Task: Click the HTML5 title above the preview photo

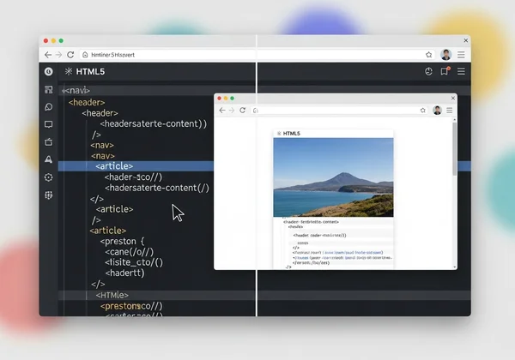Action: [x=291, y=134]
